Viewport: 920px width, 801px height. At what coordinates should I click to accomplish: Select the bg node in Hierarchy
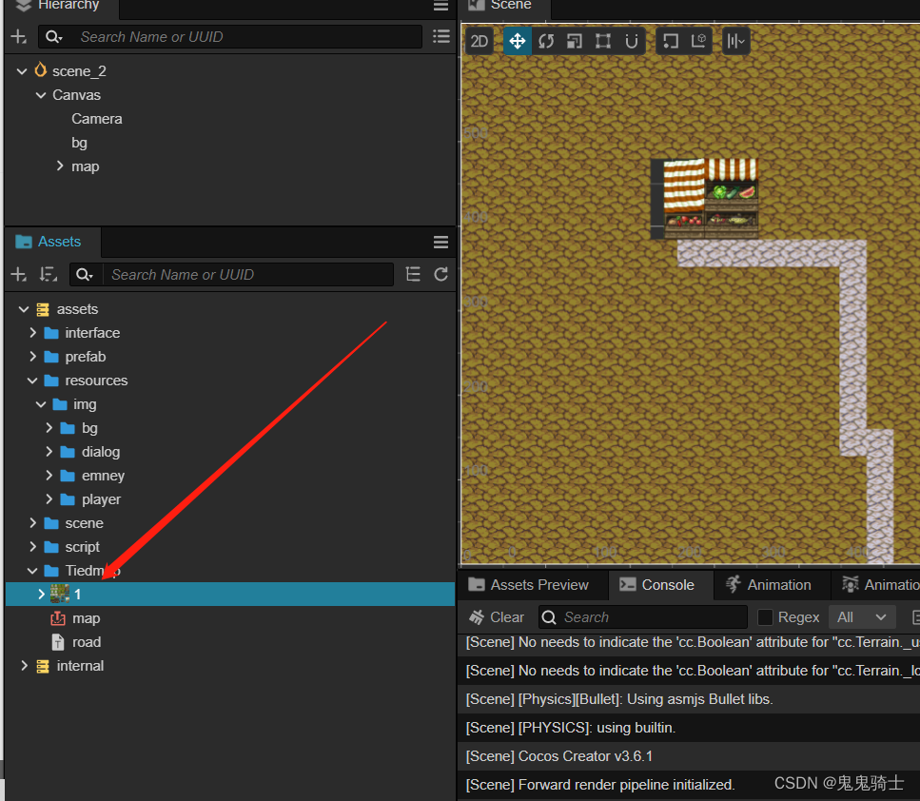click(x=79, y=144)
